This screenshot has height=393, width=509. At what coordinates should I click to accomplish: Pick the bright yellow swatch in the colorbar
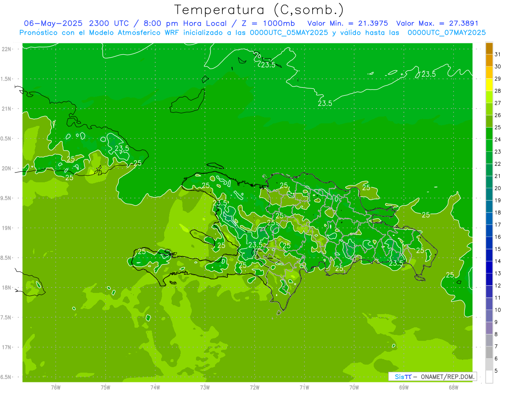point(489,85)
